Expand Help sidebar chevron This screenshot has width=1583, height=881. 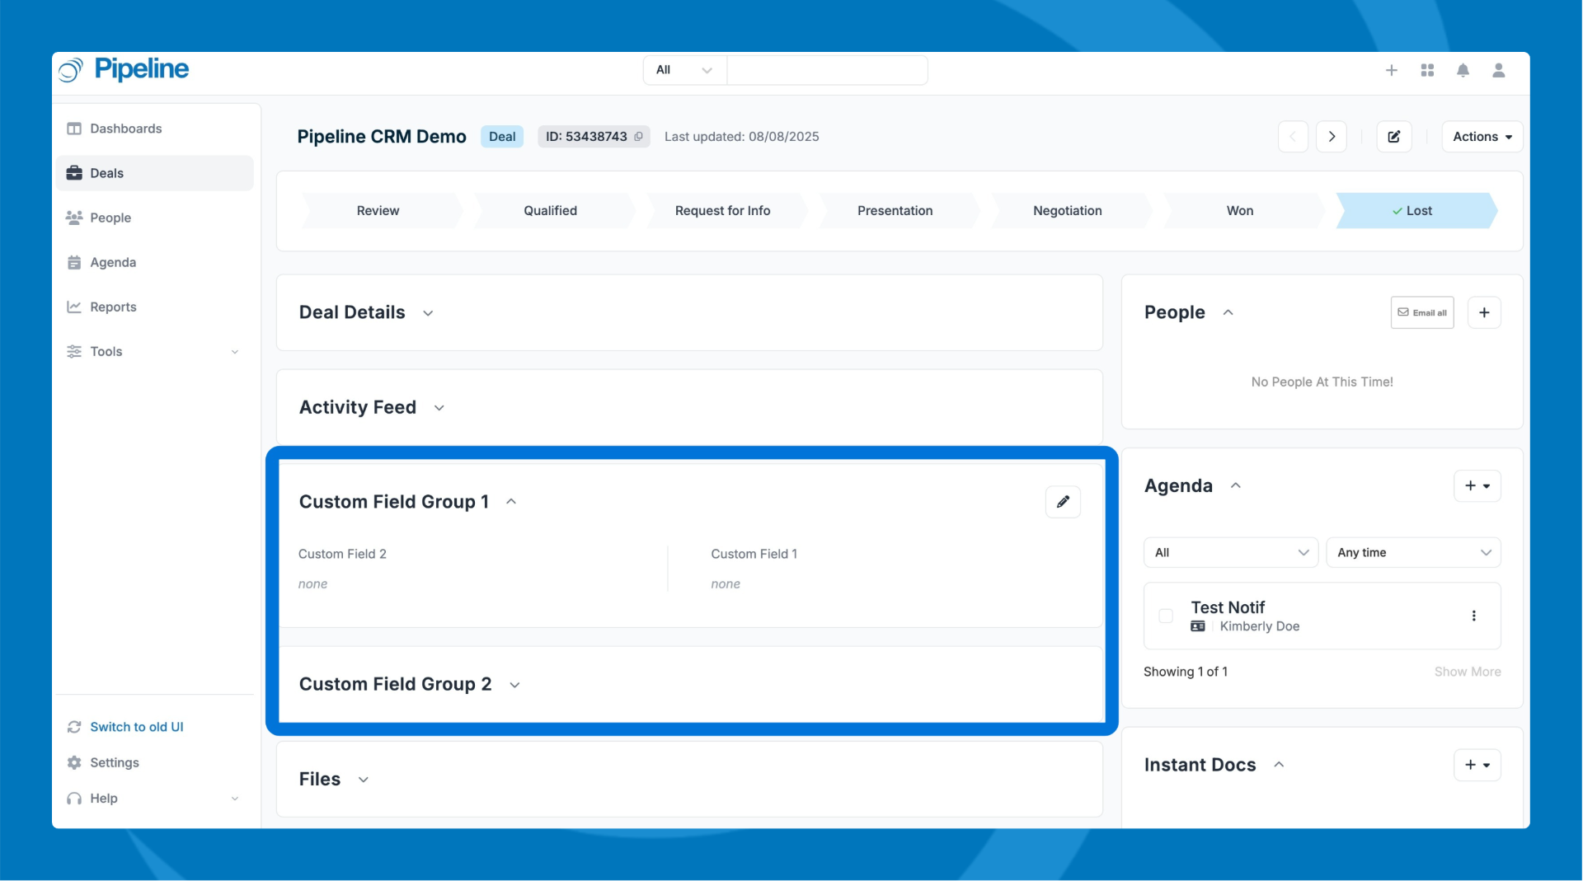tap(235, 799)
